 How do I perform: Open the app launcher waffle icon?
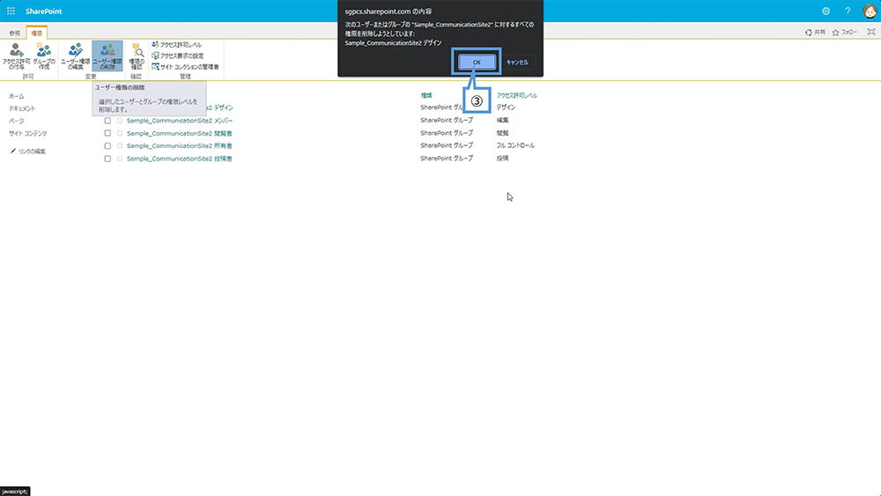tap(11, 11)
